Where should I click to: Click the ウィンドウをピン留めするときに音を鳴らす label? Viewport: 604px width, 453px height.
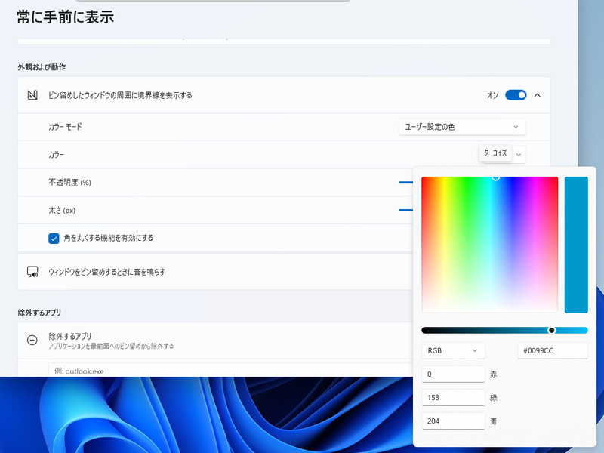coord(106,272)
